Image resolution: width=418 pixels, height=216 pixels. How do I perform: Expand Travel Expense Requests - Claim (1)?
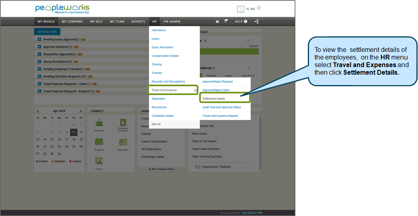coord(39,84)
